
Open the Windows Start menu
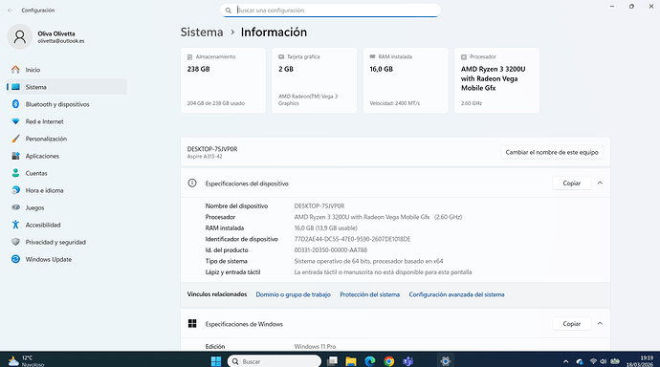[216, 361]
